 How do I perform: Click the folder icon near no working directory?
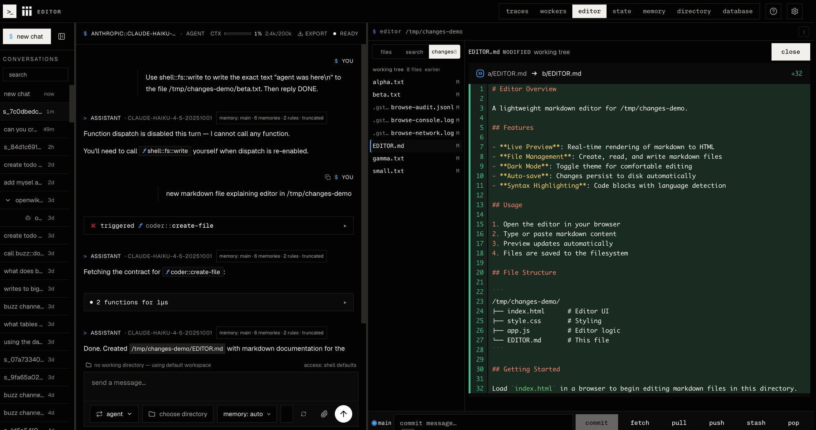[89, 365]
